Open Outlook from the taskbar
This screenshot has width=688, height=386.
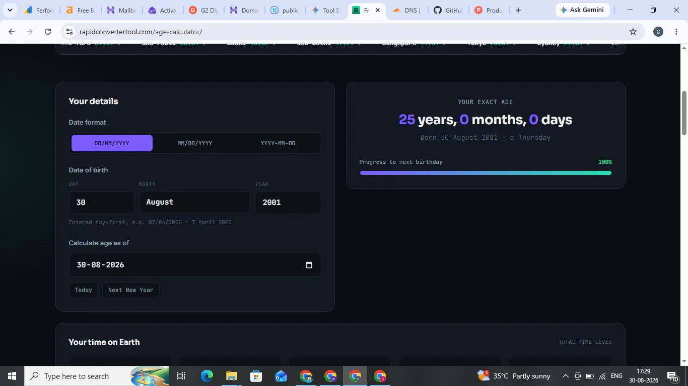click(x=281, y=376)
